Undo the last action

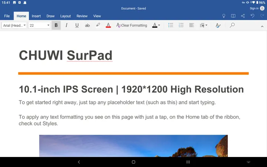[253, 16]
